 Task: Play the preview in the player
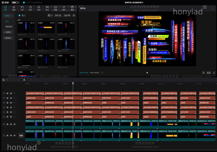click(147, 73)
